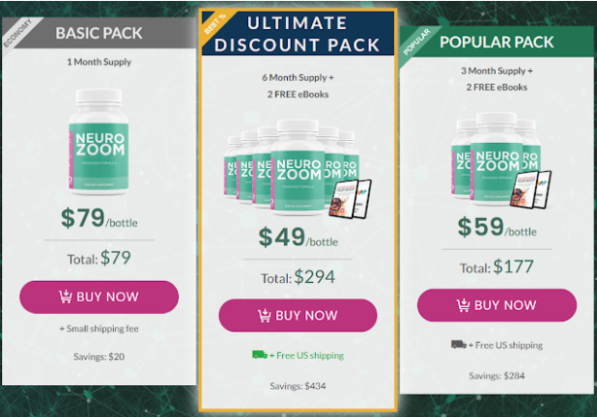
Task: Click cart icon on Basic Pack button
Action: [66, 296]
